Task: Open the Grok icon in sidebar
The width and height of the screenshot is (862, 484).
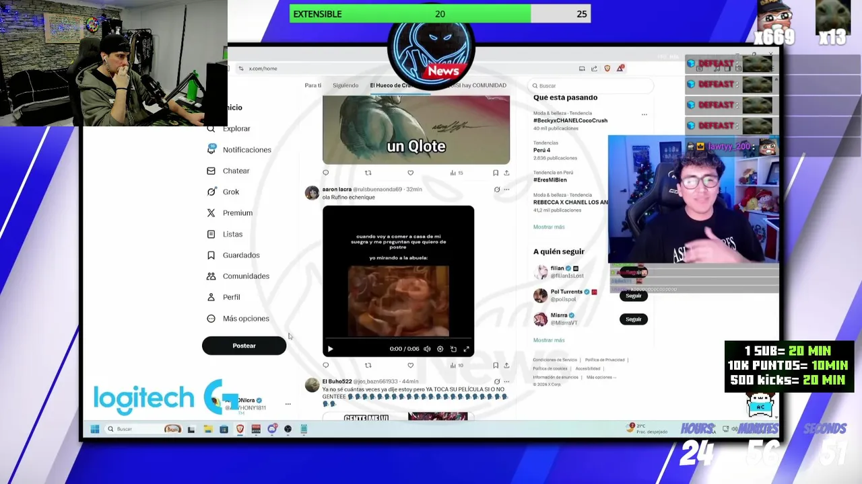Action: pyautogui.click(x=211, y=192)
